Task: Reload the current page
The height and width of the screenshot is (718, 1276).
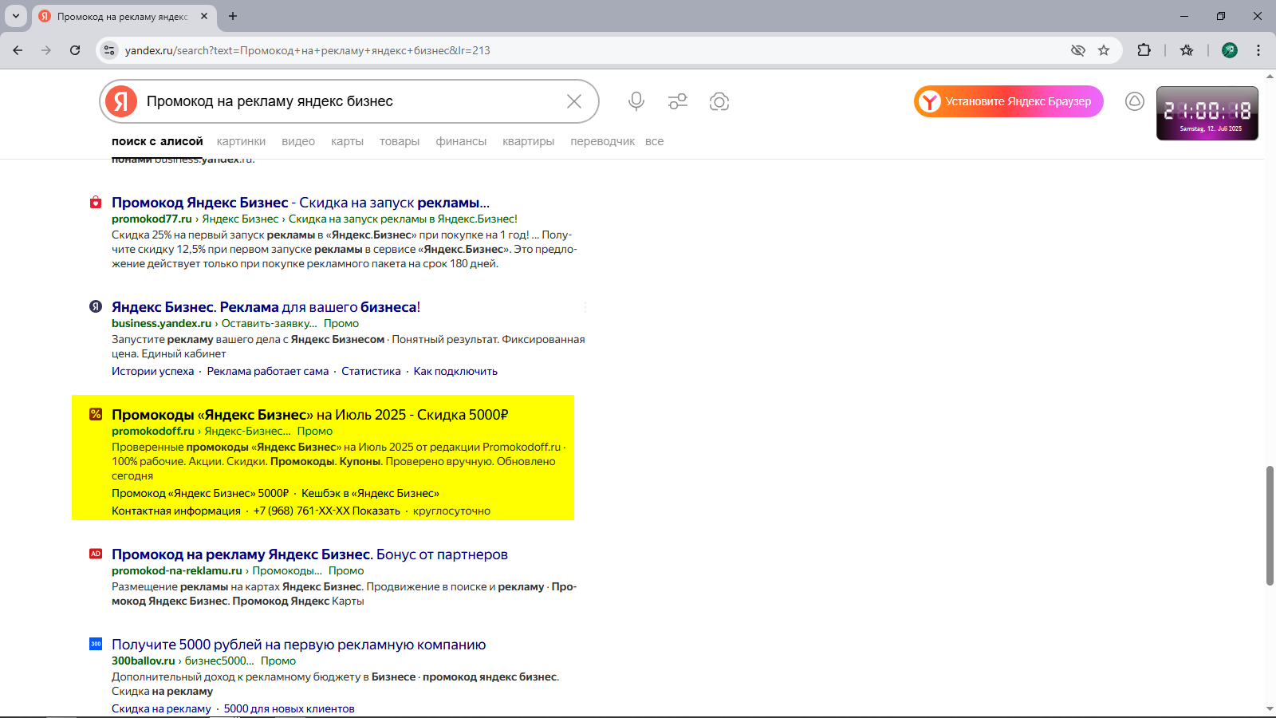Action: [75, 50]
